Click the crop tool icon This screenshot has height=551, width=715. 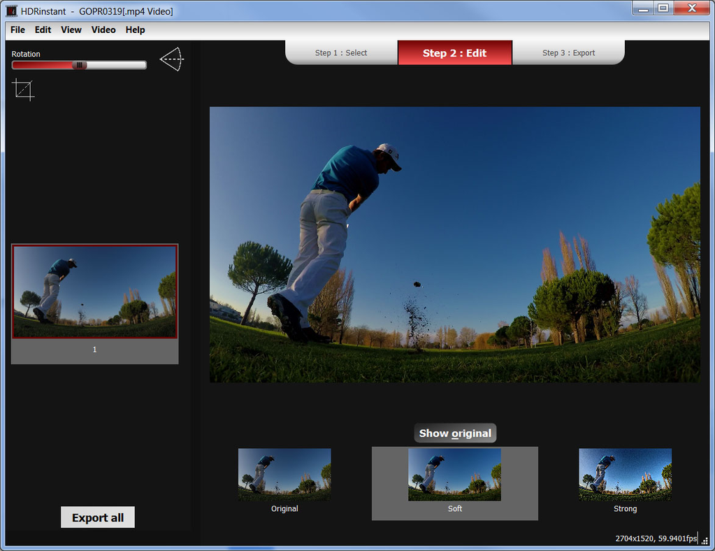tap(23, 90)
